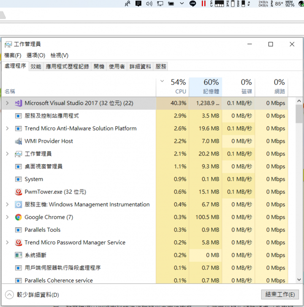Click the volume speaker icon in menu bar
The image size is (304, 307).
(x=149, y=3)
